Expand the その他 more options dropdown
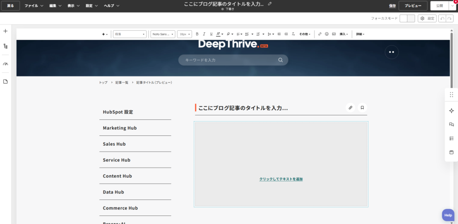This screenshot has height=224, width=458. pos(304,34)
